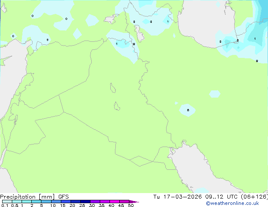
Task: Click the above-50 purple arrow on the legend
Action: (134, 202)
